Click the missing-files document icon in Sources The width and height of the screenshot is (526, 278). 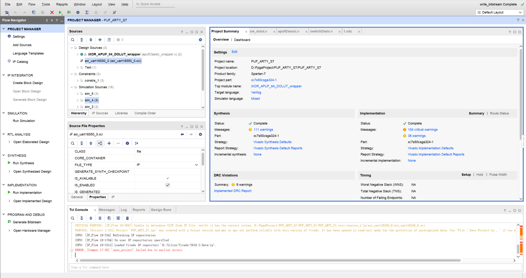(x=109, y=40)
